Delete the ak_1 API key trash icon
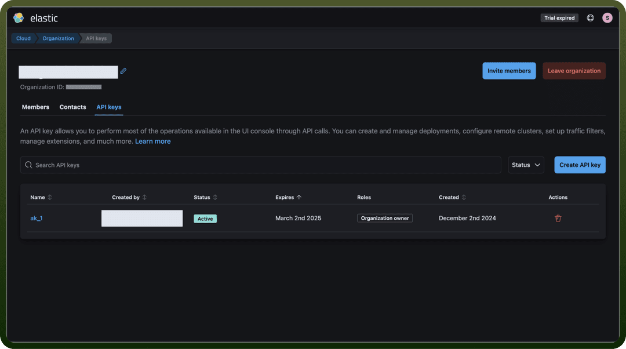 click(x=558, y=218)
